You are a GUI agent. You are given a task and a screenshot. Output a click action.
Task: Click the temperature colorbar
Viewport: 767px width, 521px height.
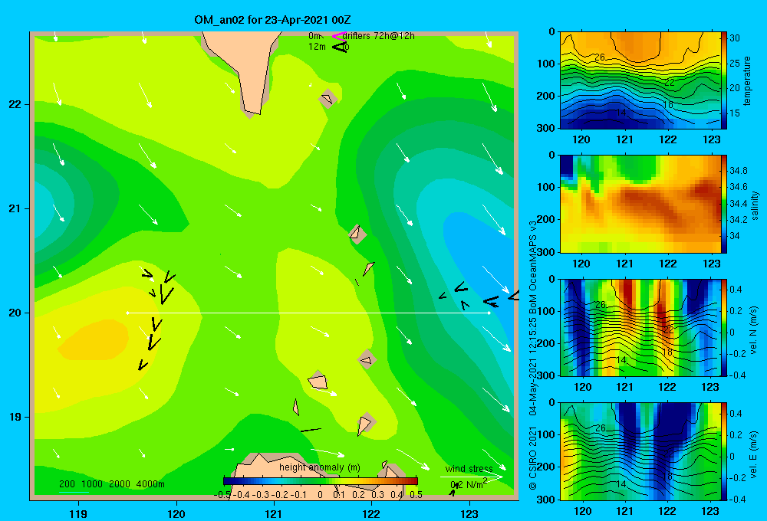point(724,80)
